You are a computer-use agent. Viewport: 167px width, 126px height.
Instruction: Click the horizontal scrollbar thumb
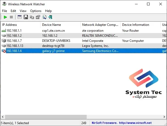coord(46,117)
